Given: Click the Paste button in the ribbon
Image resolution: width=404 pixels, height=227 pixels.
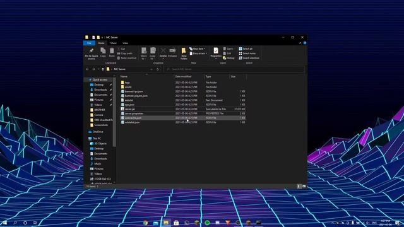Looking at the screenshot, I should pos(112,52).
